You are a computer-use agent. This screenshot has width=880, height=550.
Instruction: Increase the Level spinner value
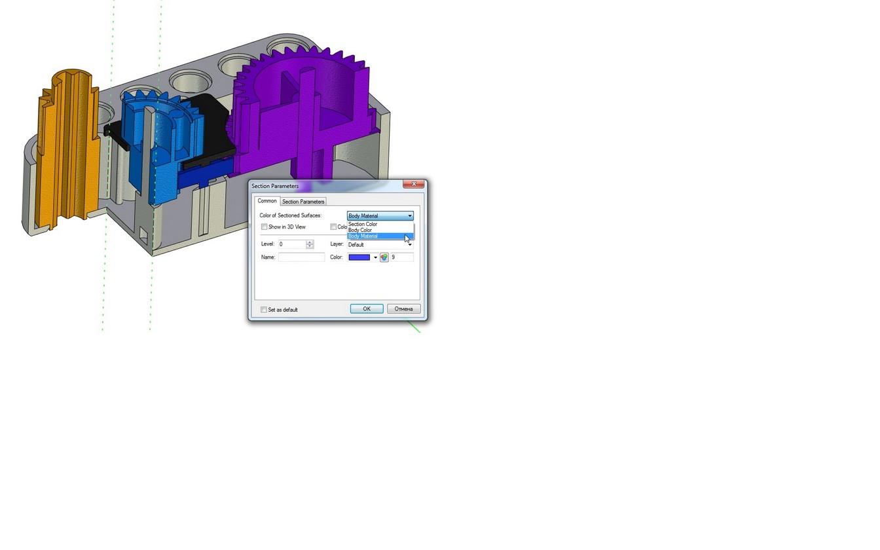[x=310, y=242]
